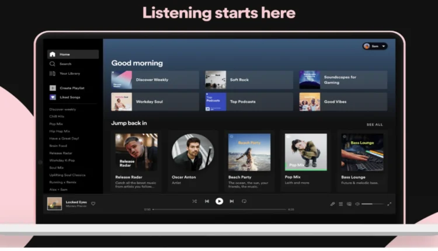Open the Workday Soul tile
Screen dimensions: 438x251
pyautogui.click(x=155, y=102)
